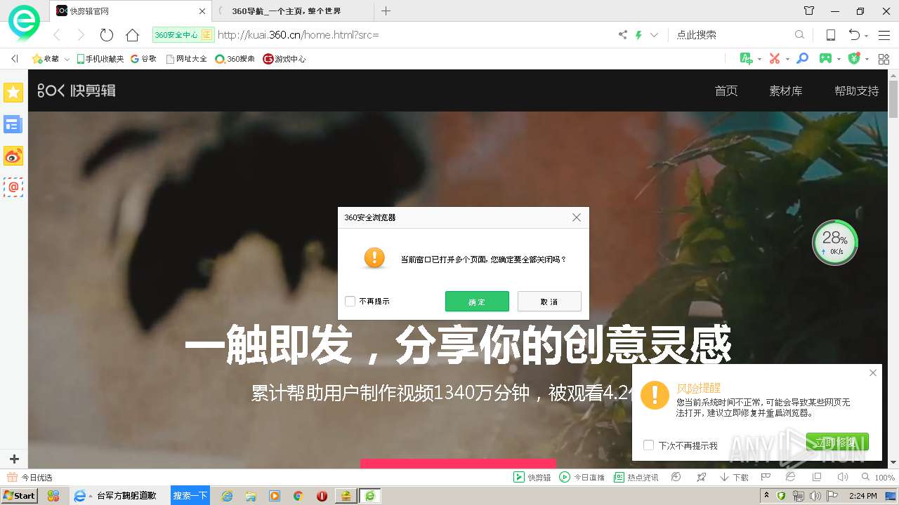Open the extensions manager grid icon
The image size is (899, 505).
pyautogui.click(x=884, y=59)
